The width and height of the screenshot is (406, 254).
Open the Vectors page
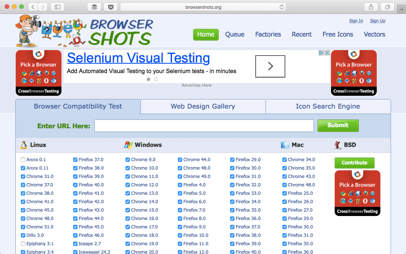375,34
